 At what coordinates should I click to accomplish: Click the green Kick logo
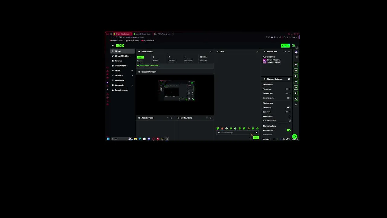tap(120, 46)
